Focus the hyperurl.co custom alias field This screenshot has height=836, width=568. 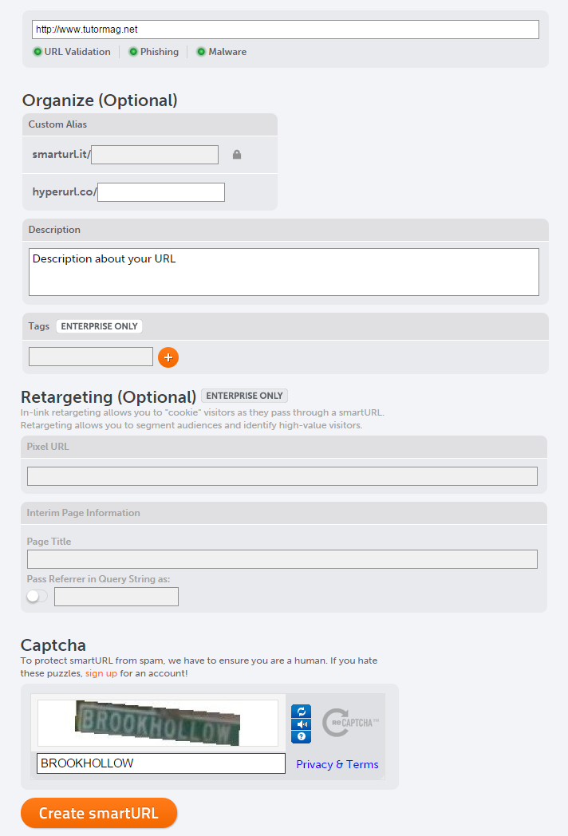(x=161, y=192)
